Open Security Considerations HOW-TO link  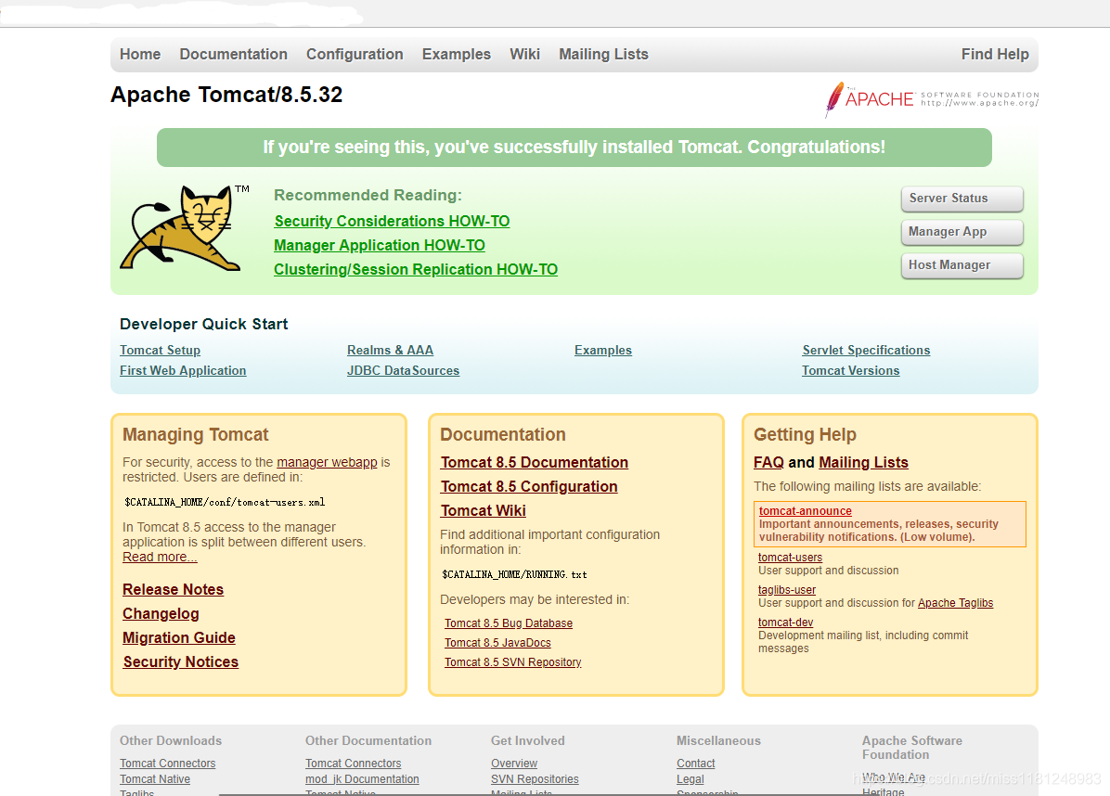point(393,222)
